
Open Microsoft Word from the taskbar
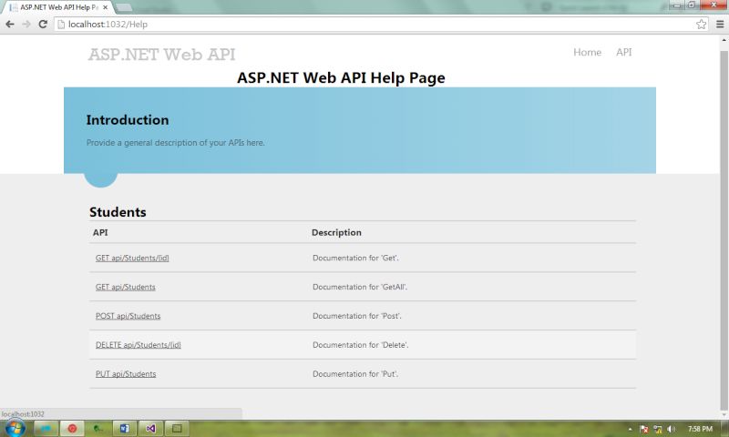click(x=124, y=428)
